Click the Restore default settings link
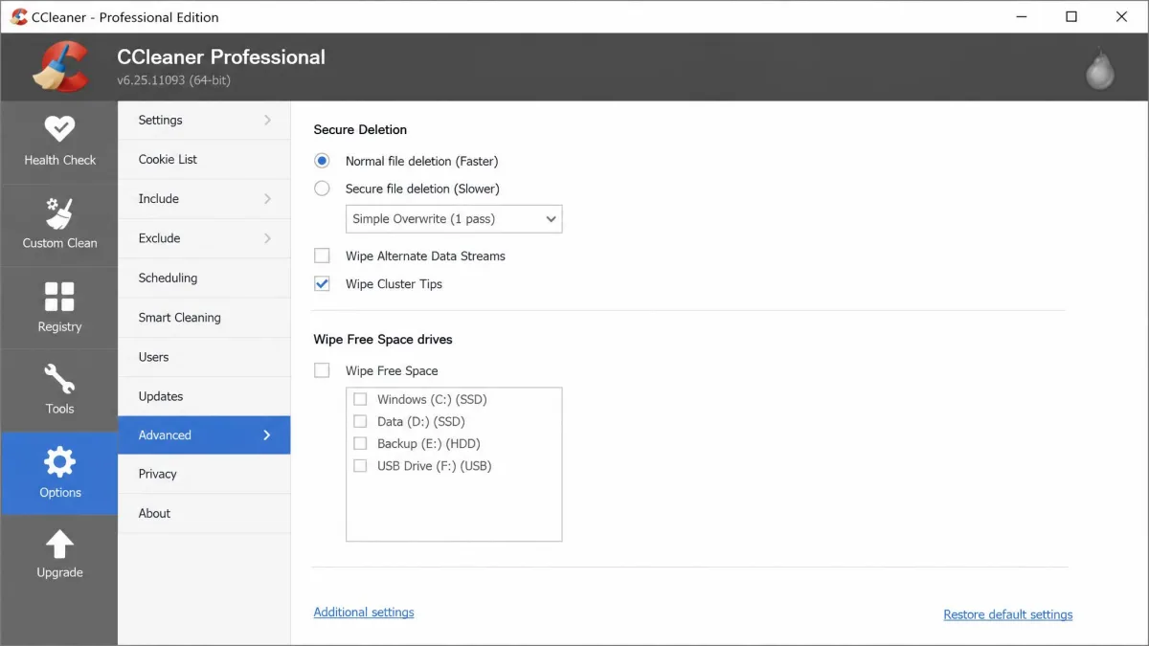Viewport: 1149px width, 646px height. (1008, 614)
